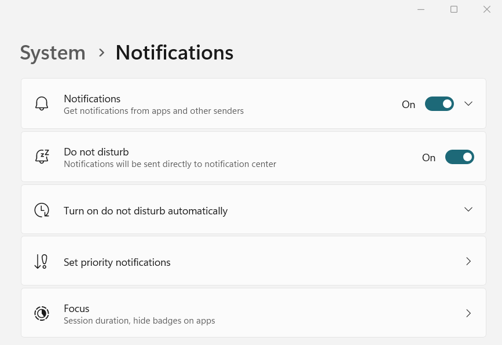This screenshot has width=502, height=345.
Task: Click the Do not disturb bell icon
Action: click(x=42, y=157)
